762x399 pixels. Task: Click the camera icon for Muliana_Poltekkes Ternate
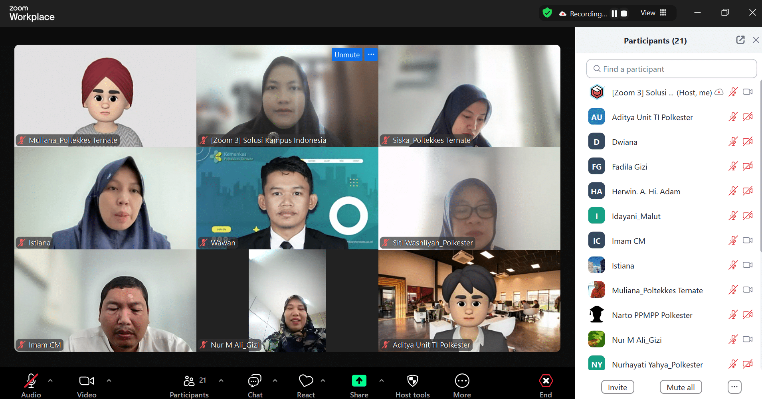[748, 290]
